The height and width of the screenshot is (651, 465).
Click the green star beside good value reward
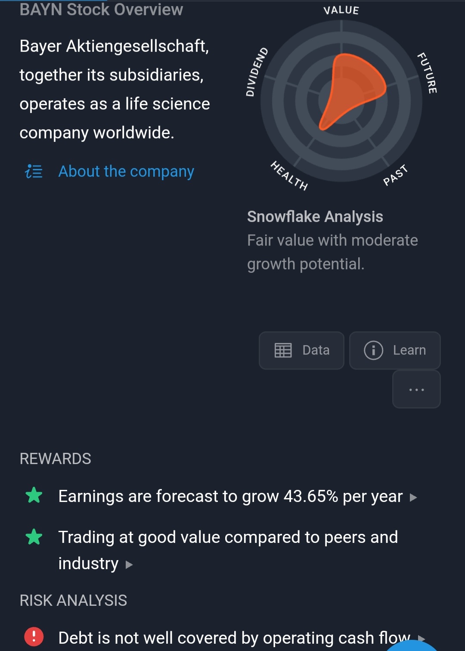(x=34, y=537)
